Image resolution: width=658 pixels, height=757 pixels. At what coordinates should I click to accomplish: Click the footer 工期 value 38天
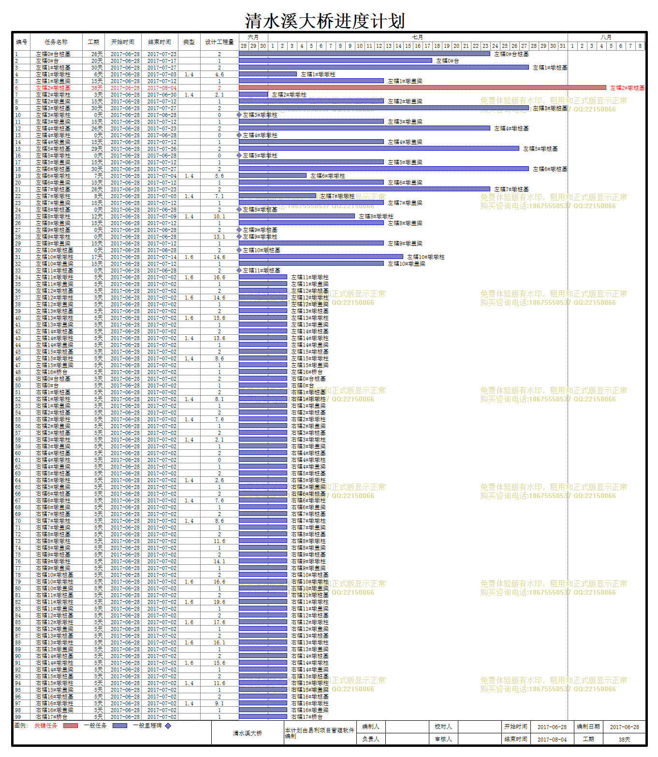[x=624, y=739]
